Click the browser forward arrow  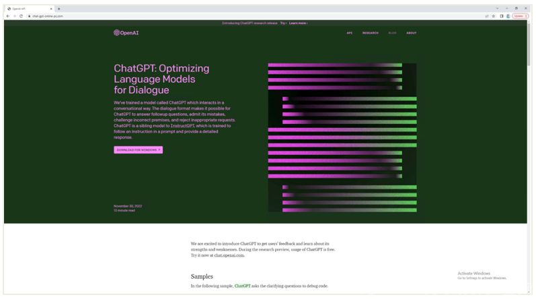pos(14,16)
